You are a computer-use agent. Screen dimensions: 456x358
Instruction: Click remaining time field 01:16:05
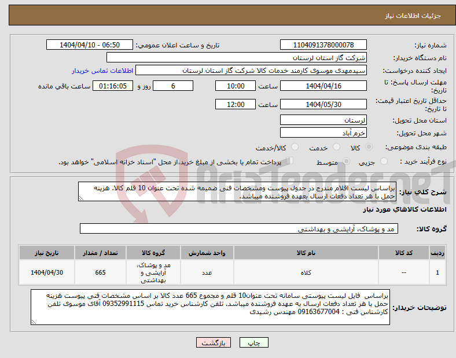pos(113,86)
